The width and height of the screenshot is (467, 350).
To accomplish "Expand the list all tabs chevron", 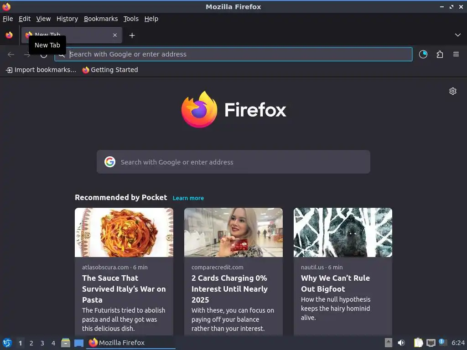I will click(458, 35).
